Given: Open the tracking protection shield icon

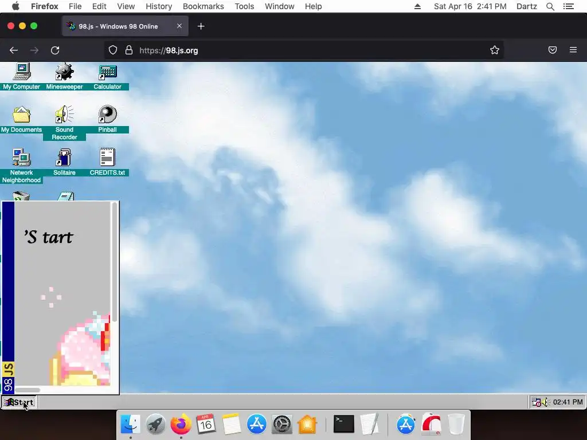Looking at the screenshot, I should 113,50.
